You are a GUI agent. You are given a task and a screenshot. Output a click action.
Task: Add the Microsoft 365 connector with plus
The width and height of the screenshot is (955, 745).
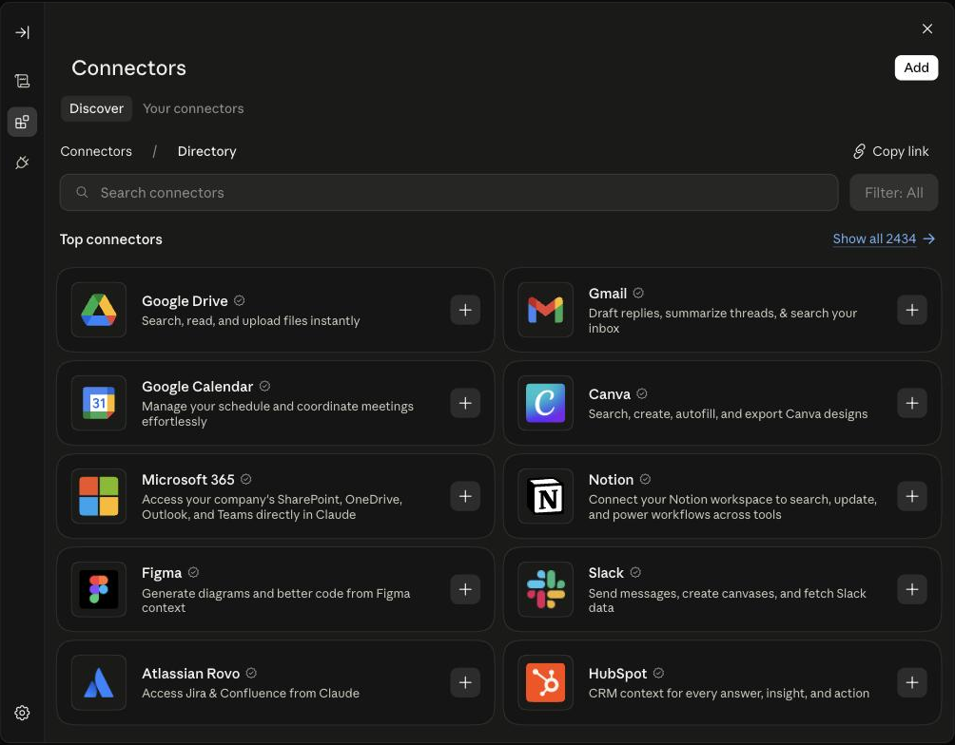pyautogui.click(x=465, y=496)
